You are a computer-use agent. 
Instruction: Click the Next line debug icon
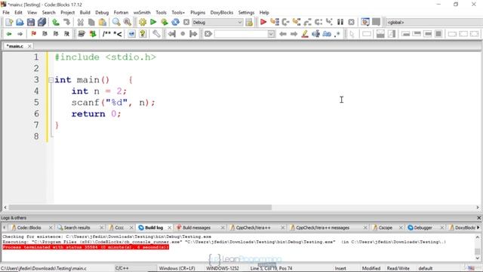point(285,22)
